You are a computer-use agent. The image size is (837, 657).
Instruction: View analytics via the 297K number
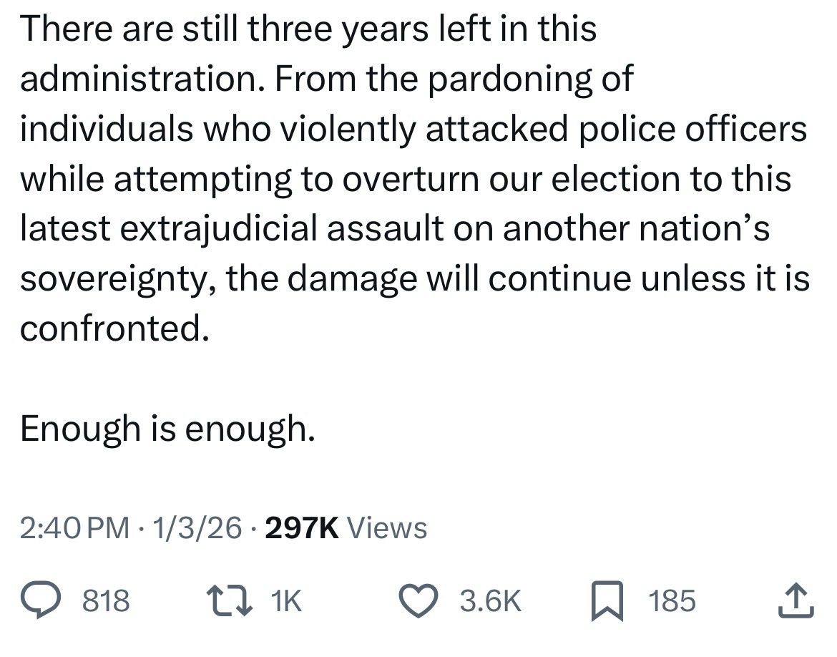pos(301,529)
